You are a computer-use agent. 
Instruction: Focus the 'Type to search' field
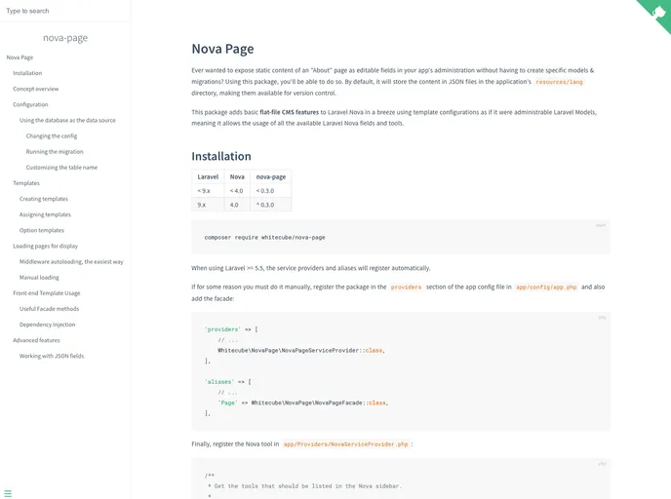[65, 11]
